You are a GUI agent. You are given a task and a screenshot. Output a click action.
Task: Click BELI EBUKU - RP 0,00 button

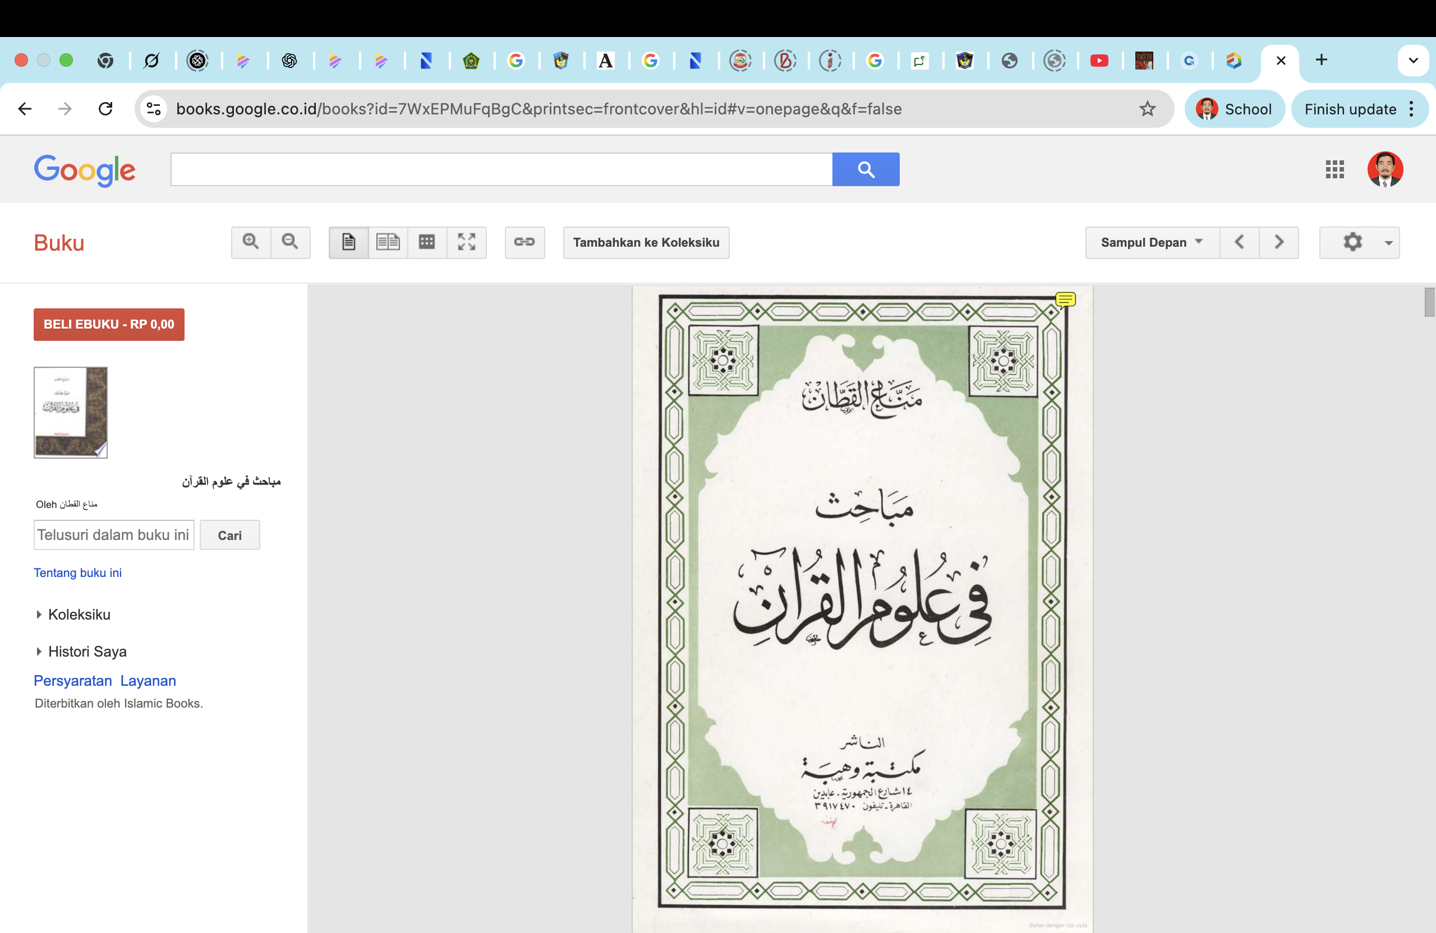point(109,325)
